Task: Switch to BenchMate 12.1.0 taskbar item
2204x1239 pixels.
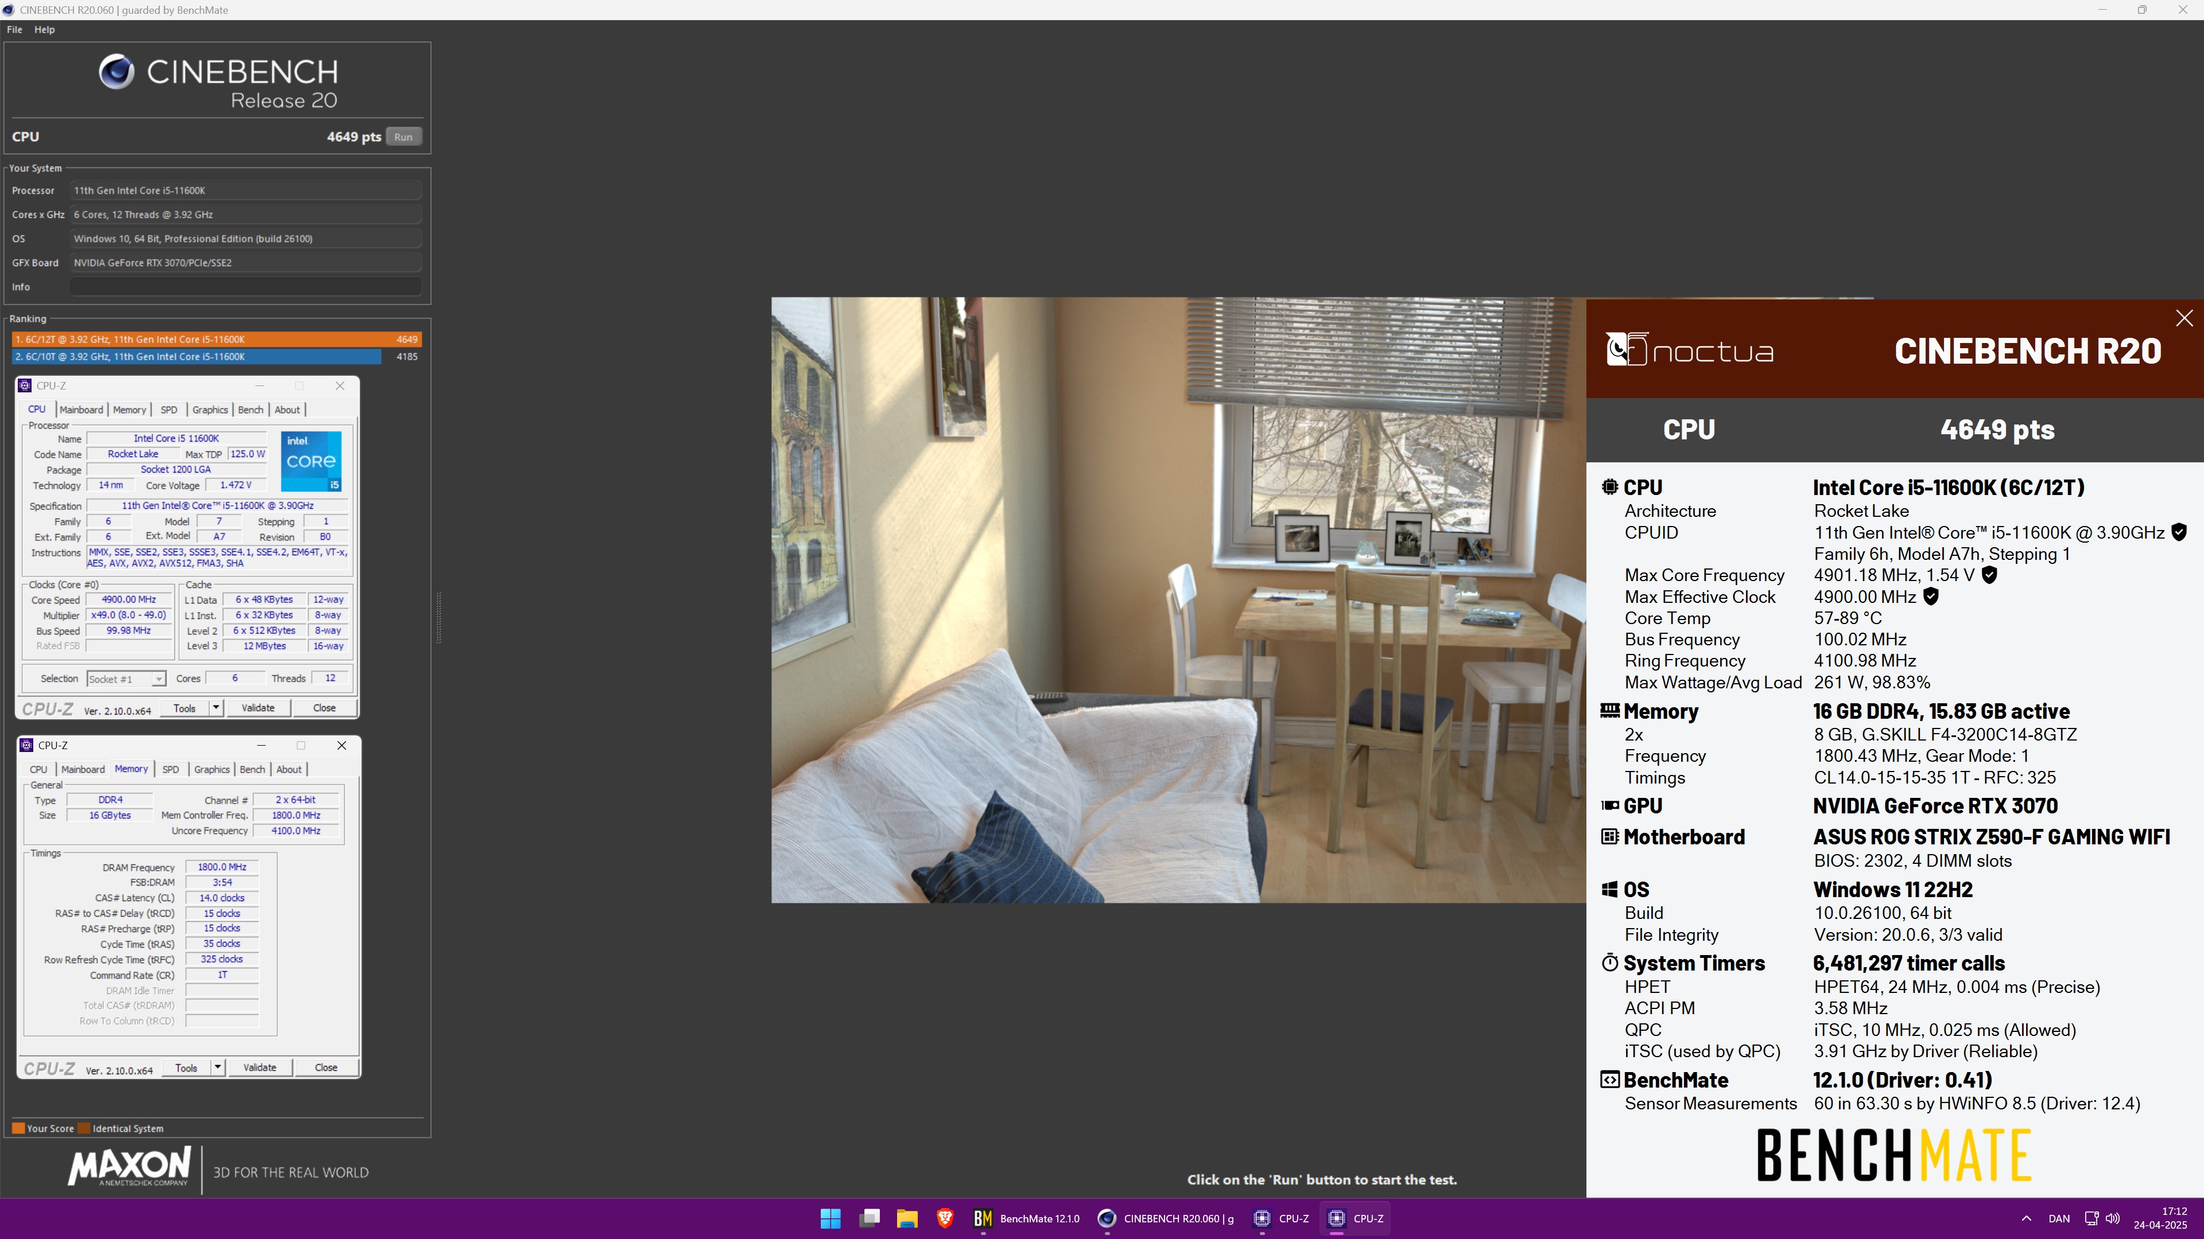Action: point(1026,1218)
